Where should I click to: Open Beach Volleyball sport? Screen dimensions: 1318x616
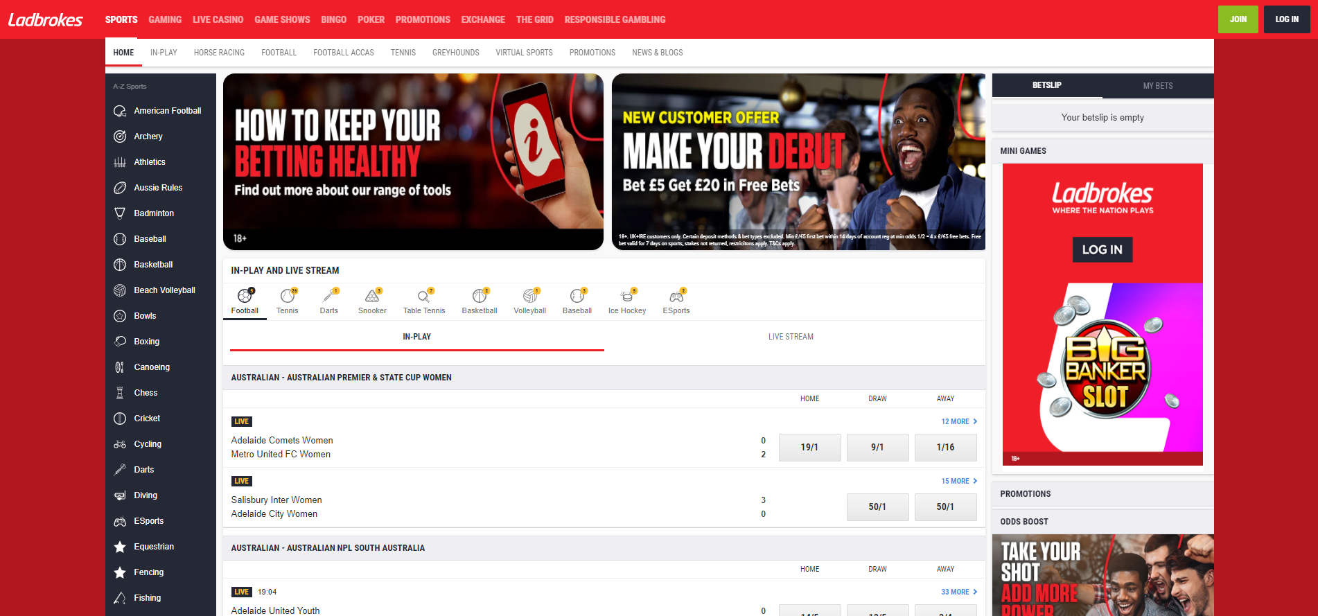coord(161,290)
